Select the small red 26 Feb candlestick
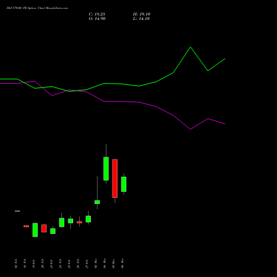Viewport: 277px width, 277px height. [79, 222]
